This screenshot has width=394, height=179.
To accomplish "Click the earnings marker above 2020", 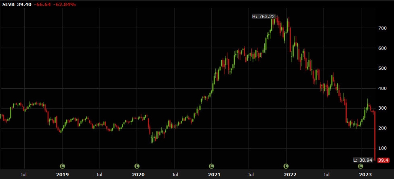I will [137, 166].
